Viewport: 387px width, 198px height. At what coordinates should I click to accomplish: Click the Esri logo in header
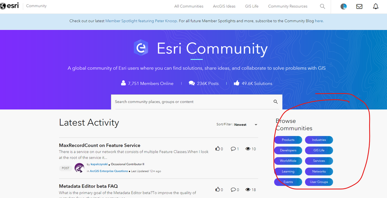[x=9, y=6]
